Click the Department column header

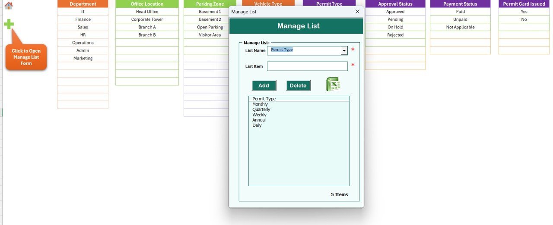[83, 4]
